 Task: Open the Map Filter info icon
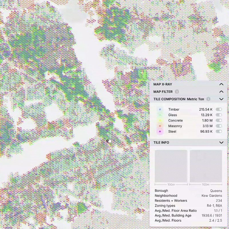[x=177, y=92]
